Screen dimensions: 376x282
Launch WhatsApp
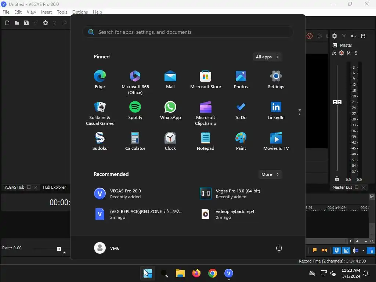pos(170,111)
